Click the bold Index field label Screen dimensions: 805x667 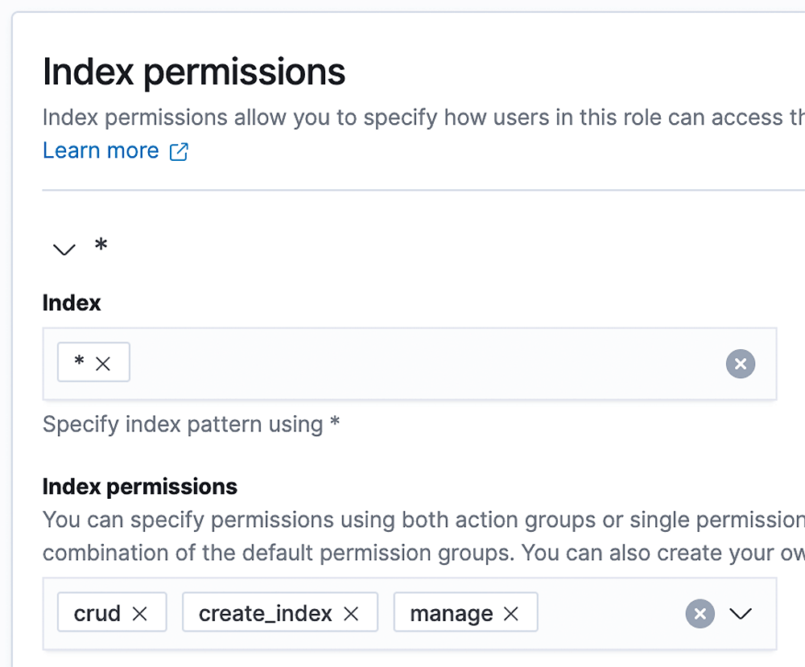click(x=72, y=303)
